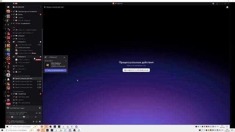Open the help question mark icon in the title bar
235x132 pixels.
pos(213,3)
